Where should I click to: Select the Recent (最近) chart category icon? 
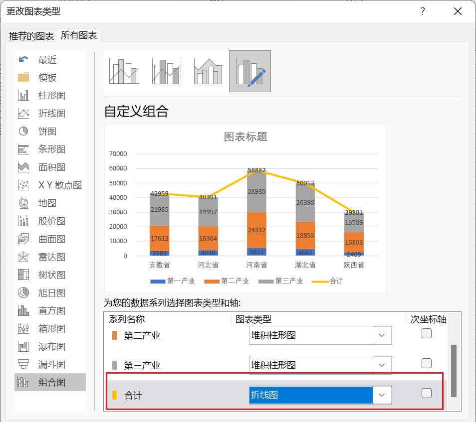23,59
